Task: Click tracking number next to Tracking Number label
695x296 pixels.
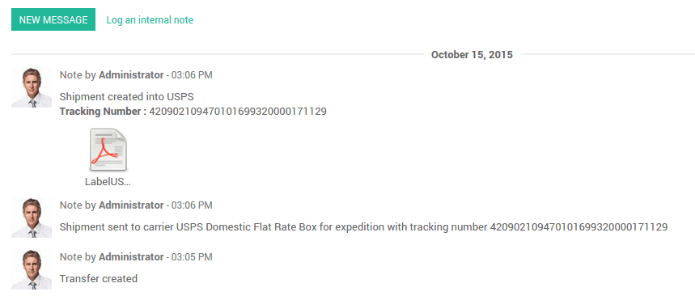Action: [238, 112]
